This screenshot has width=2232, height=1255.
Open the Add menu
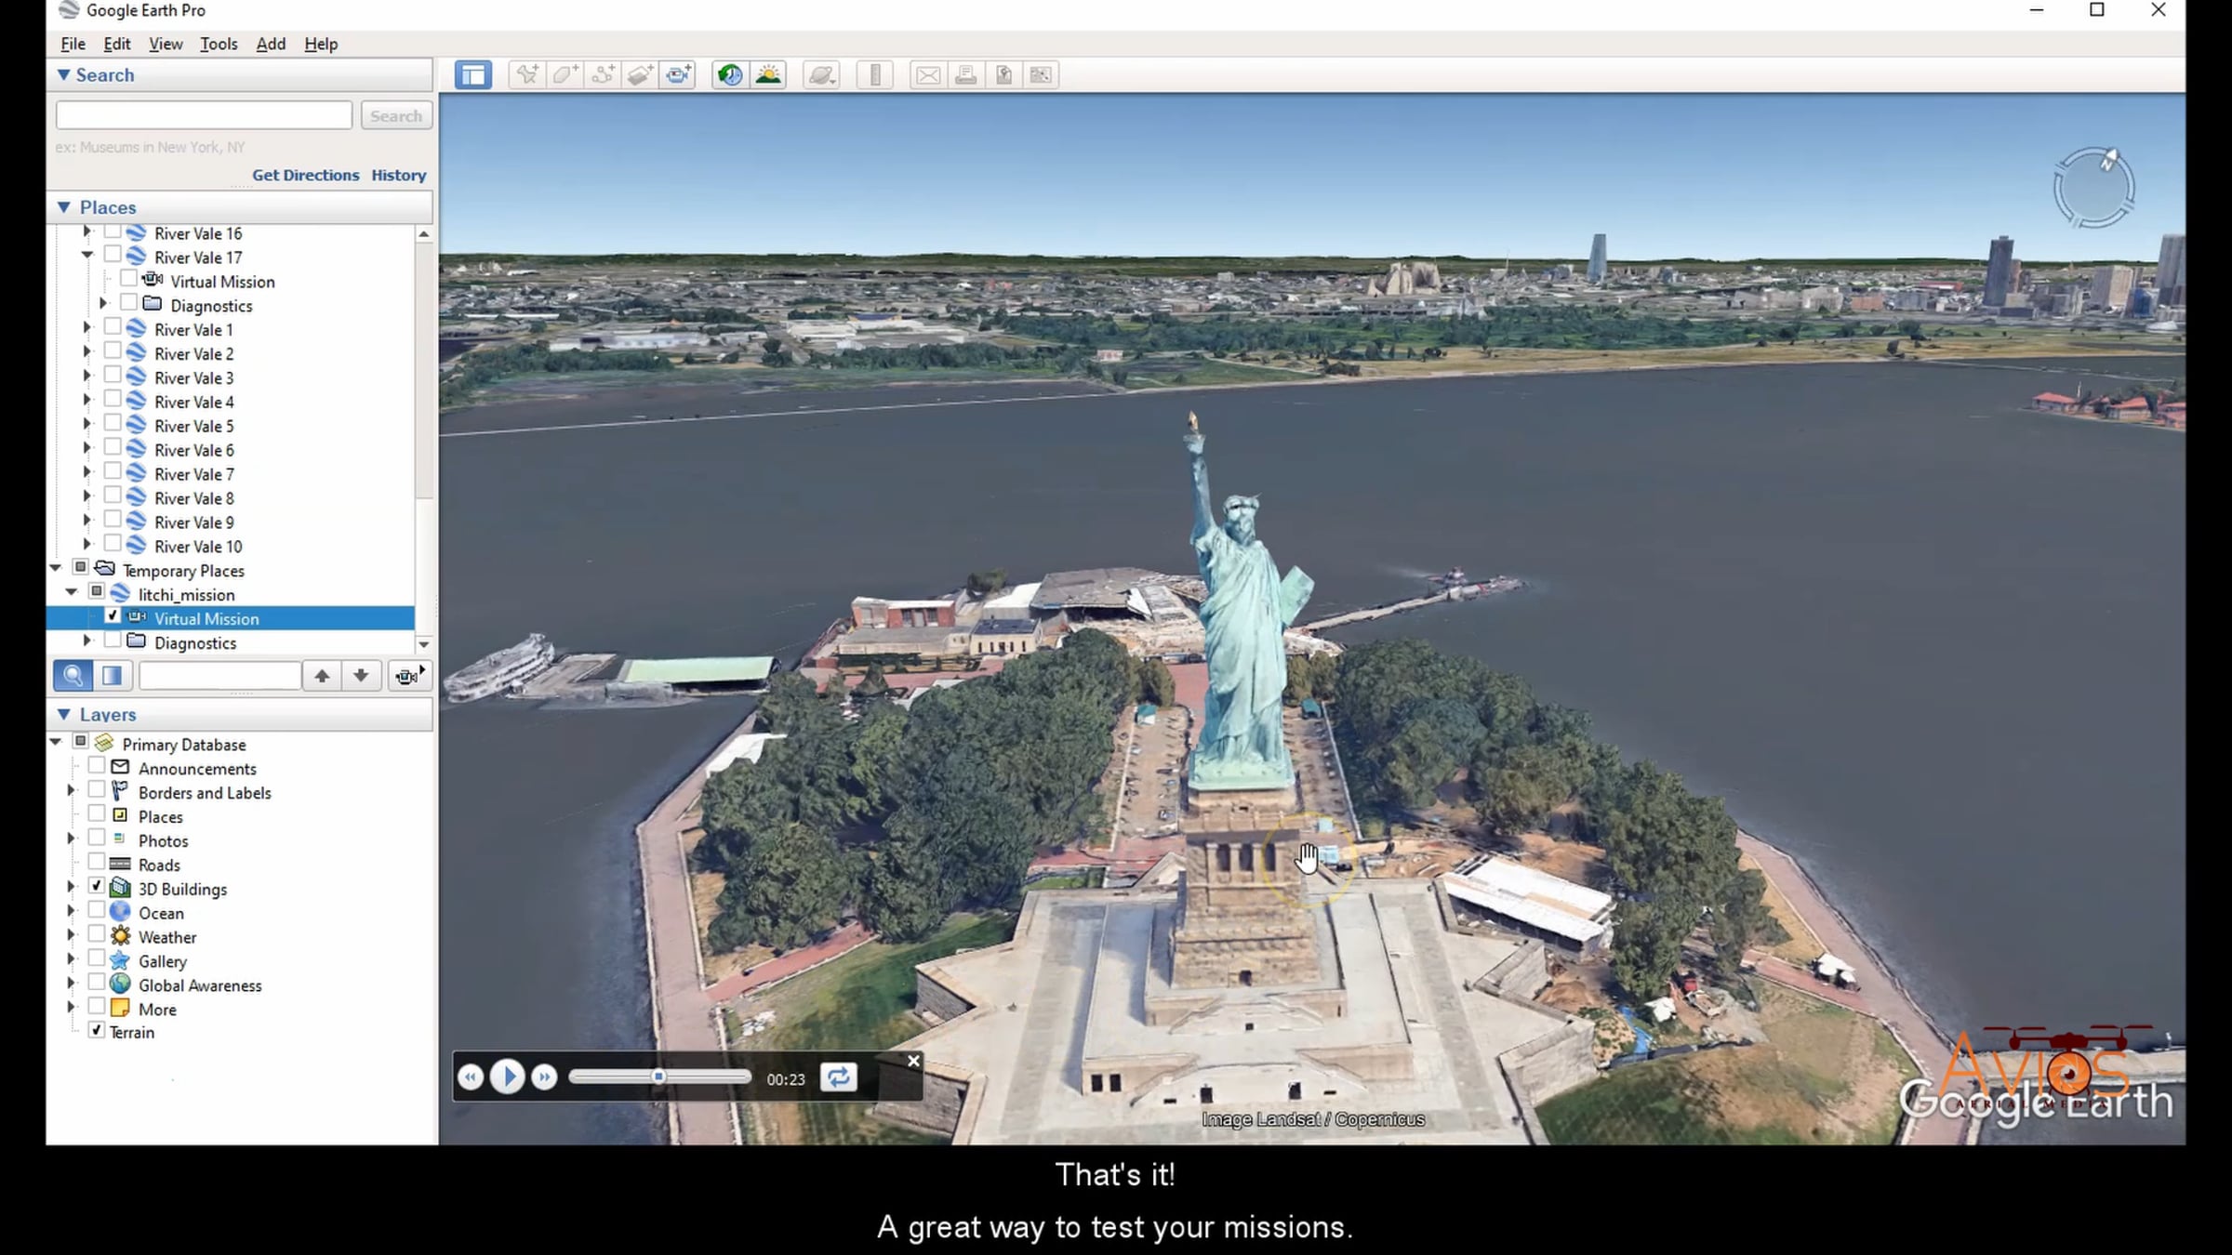pos(271,44)
